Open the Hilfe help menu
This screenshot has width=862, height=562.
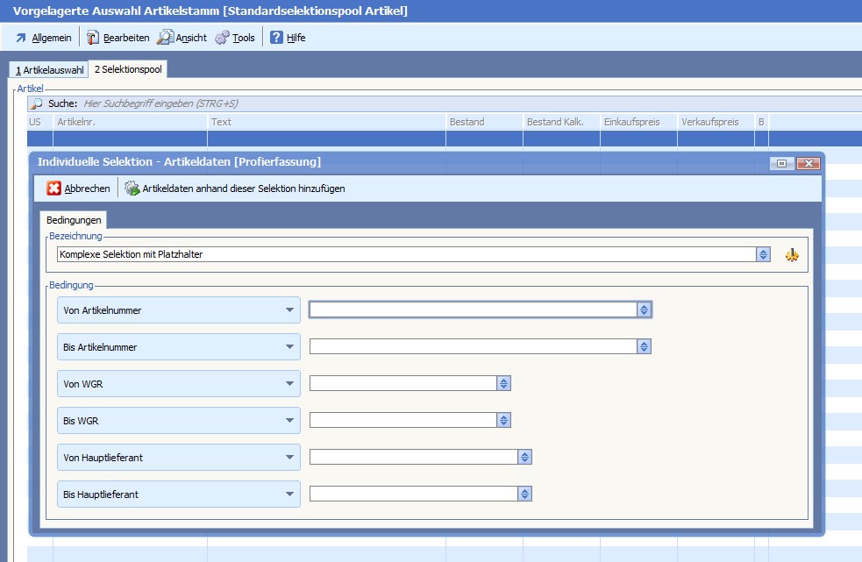click(288, 38)
